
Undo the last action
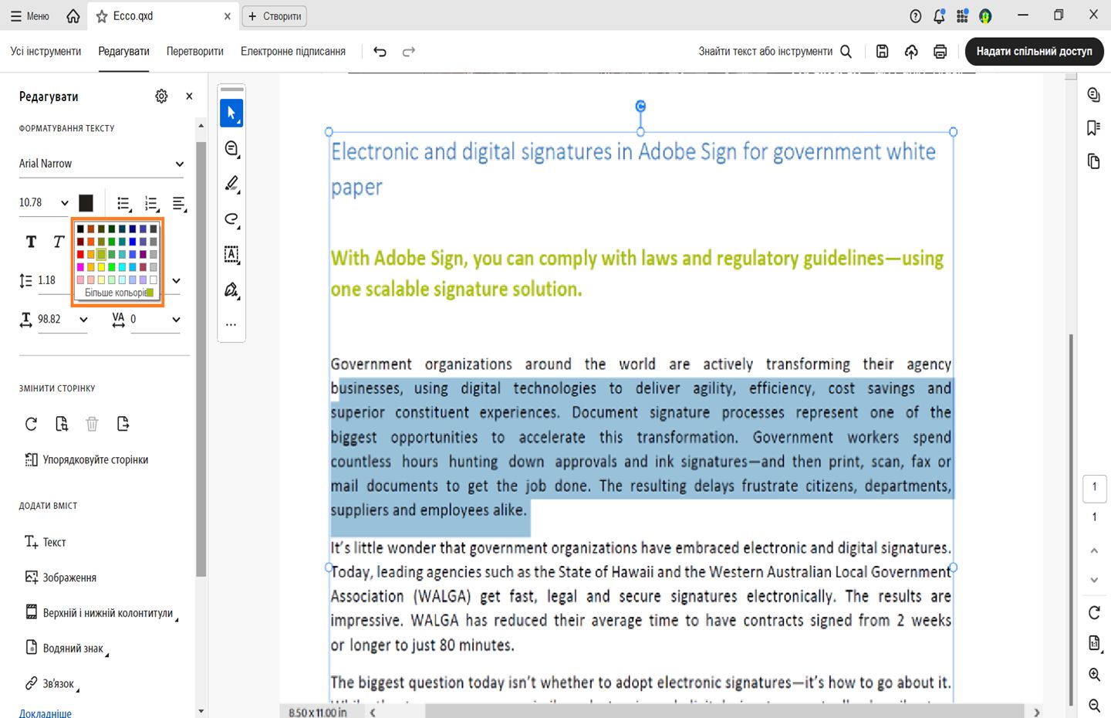[x=380, y=52]
